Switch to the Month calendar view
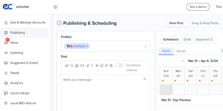The image size is (223, 111). pyautogui.click(x=181, y=51)
